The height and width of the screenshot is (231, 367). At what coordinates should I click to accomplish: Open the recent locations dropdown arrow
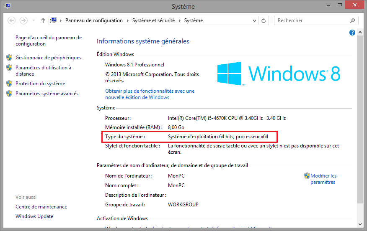point(34,20)
